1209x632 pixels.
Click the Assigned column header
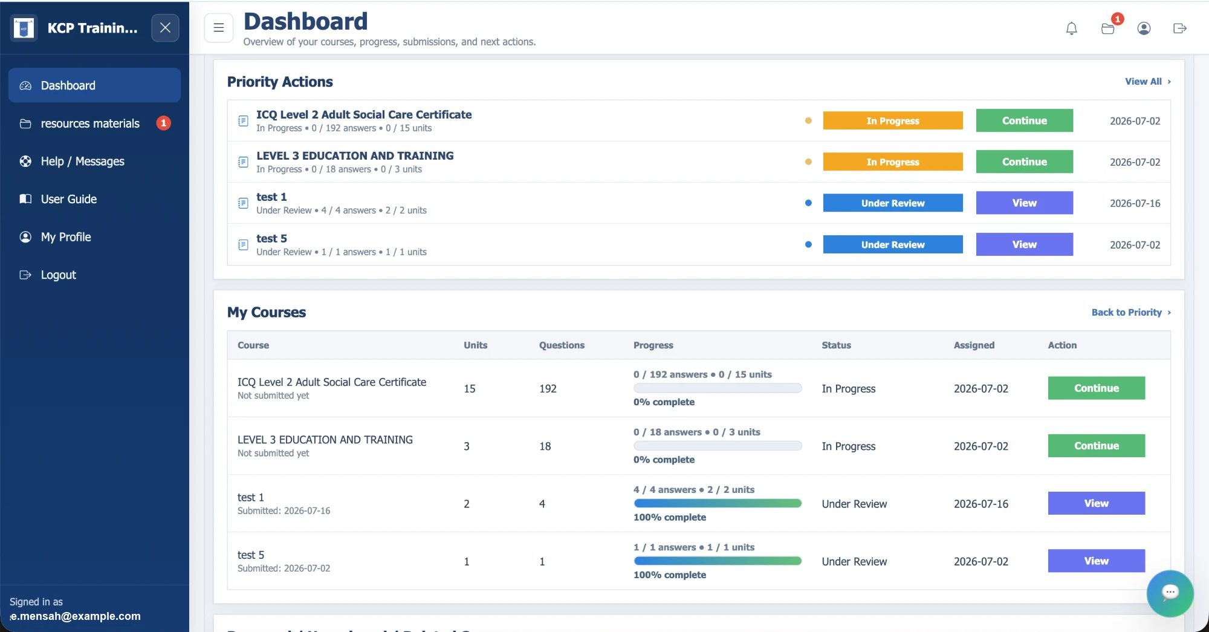click(x=974, y=345)
